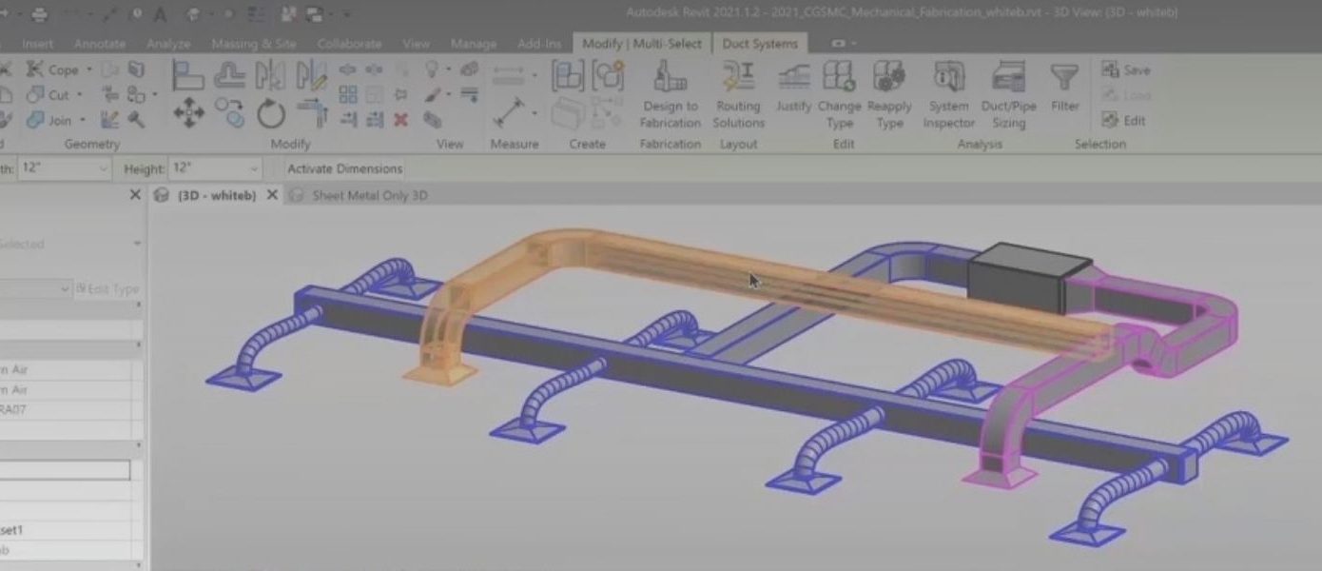1322x571 pixels.
Task: Select the Move tool in Modify panel
Action: tap(189, 112)
